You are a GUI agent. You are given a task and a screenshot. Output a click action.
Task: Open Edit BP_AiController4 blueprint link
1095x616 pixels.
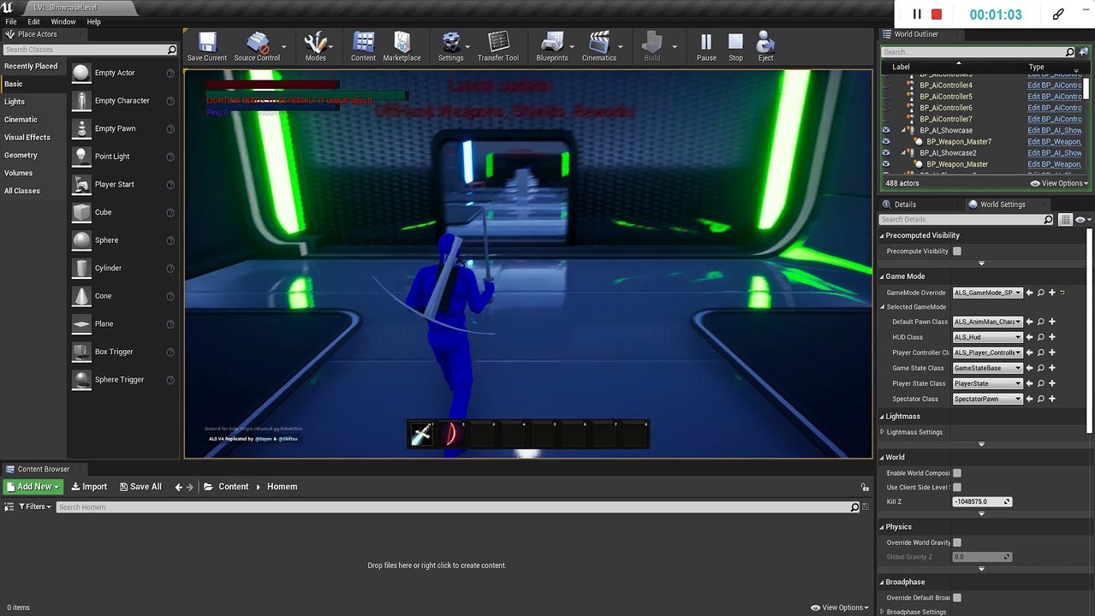pos(1055,86)
